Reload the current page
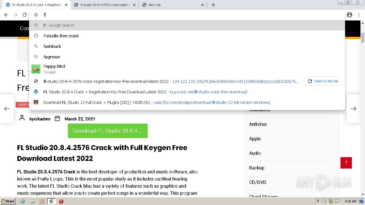 [25, 15]
